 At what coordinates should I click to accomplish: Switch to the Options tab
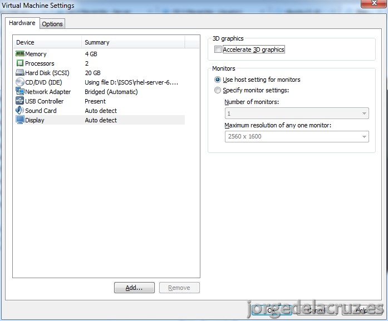[x=52, y=24]
